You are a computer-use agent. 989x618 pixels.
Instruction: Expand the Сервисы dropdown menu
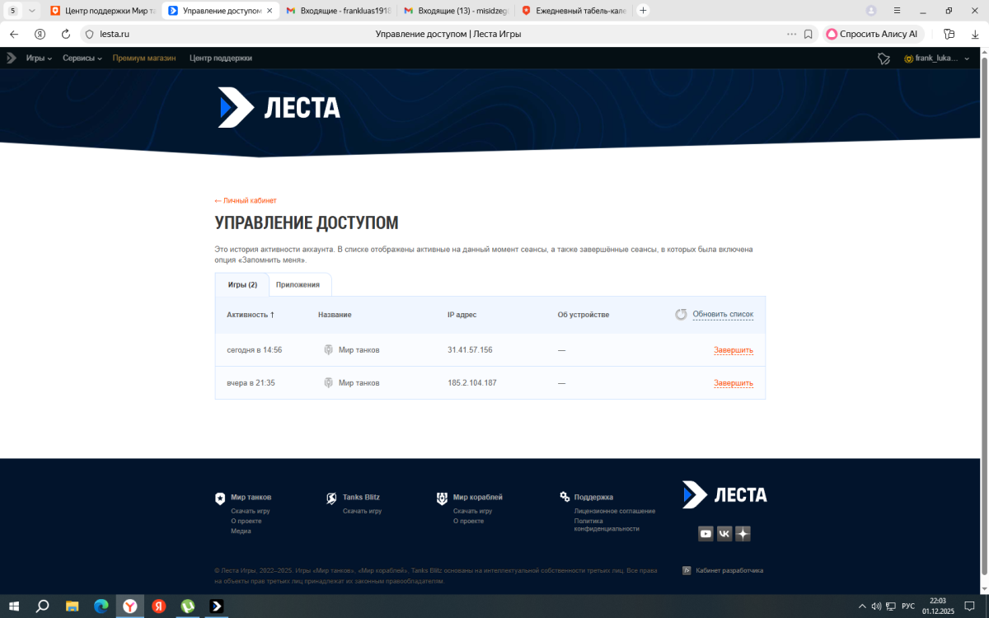tap(82, 59)
